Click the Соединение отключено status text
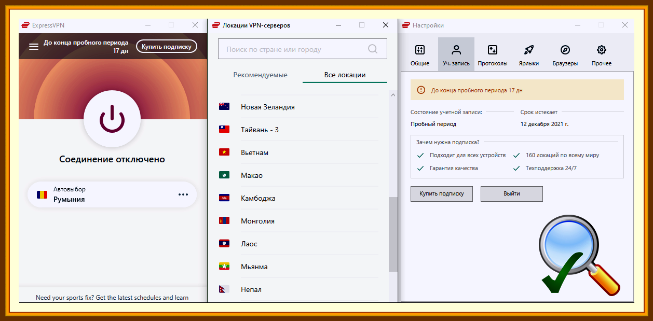 point(112,159)
